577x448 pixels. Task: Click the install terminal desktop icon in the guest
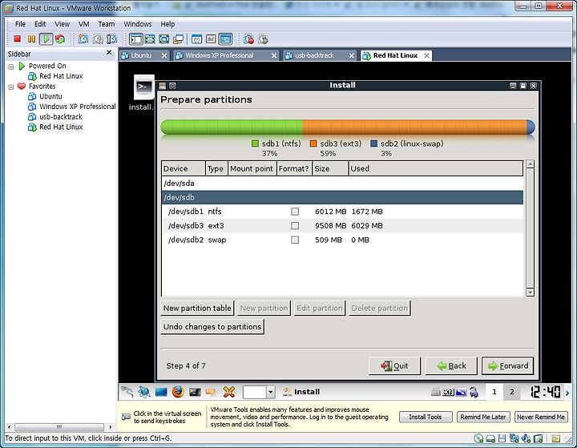(143, 87)
